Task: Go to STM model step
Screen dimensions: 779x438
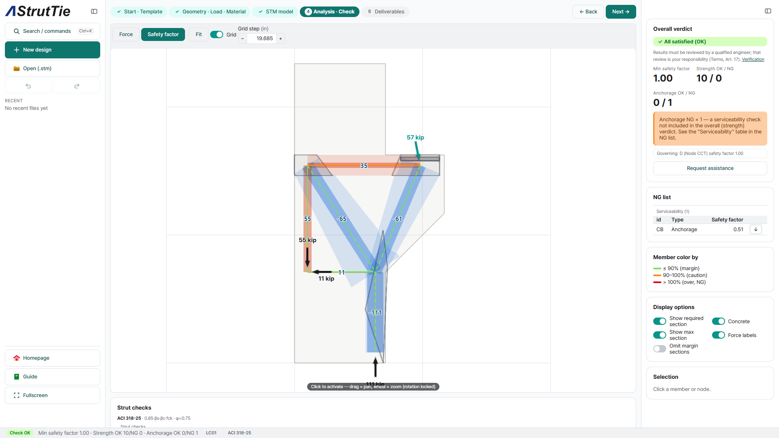Action: 275,12
